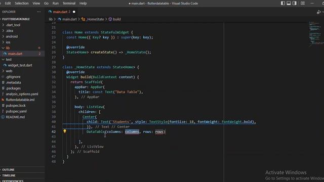
Task: Select the main.dart editor tab
Action: (x=62, y=12)
